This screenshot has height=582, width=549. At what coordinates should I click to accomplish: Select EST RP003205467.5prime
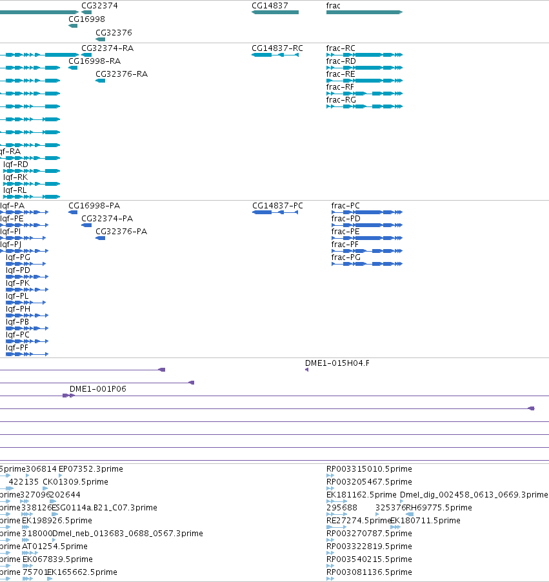(369, 482)
